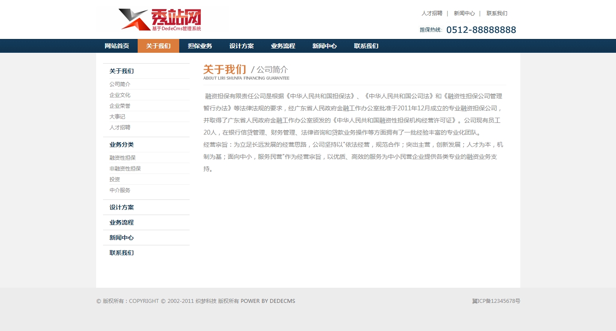Open 企业荣誉 sidebar item
Screen dimensions: 616x331
(120, 106)
